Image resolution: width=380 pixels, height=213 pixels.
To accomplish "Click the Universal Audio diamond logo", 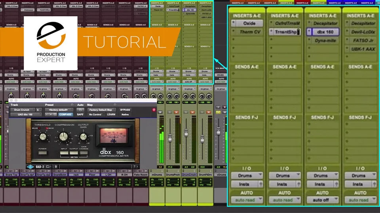I will tap(30, 166).
